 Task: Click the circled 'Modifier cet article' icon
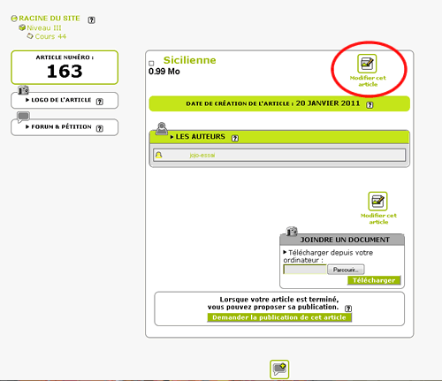click(367, 64)
